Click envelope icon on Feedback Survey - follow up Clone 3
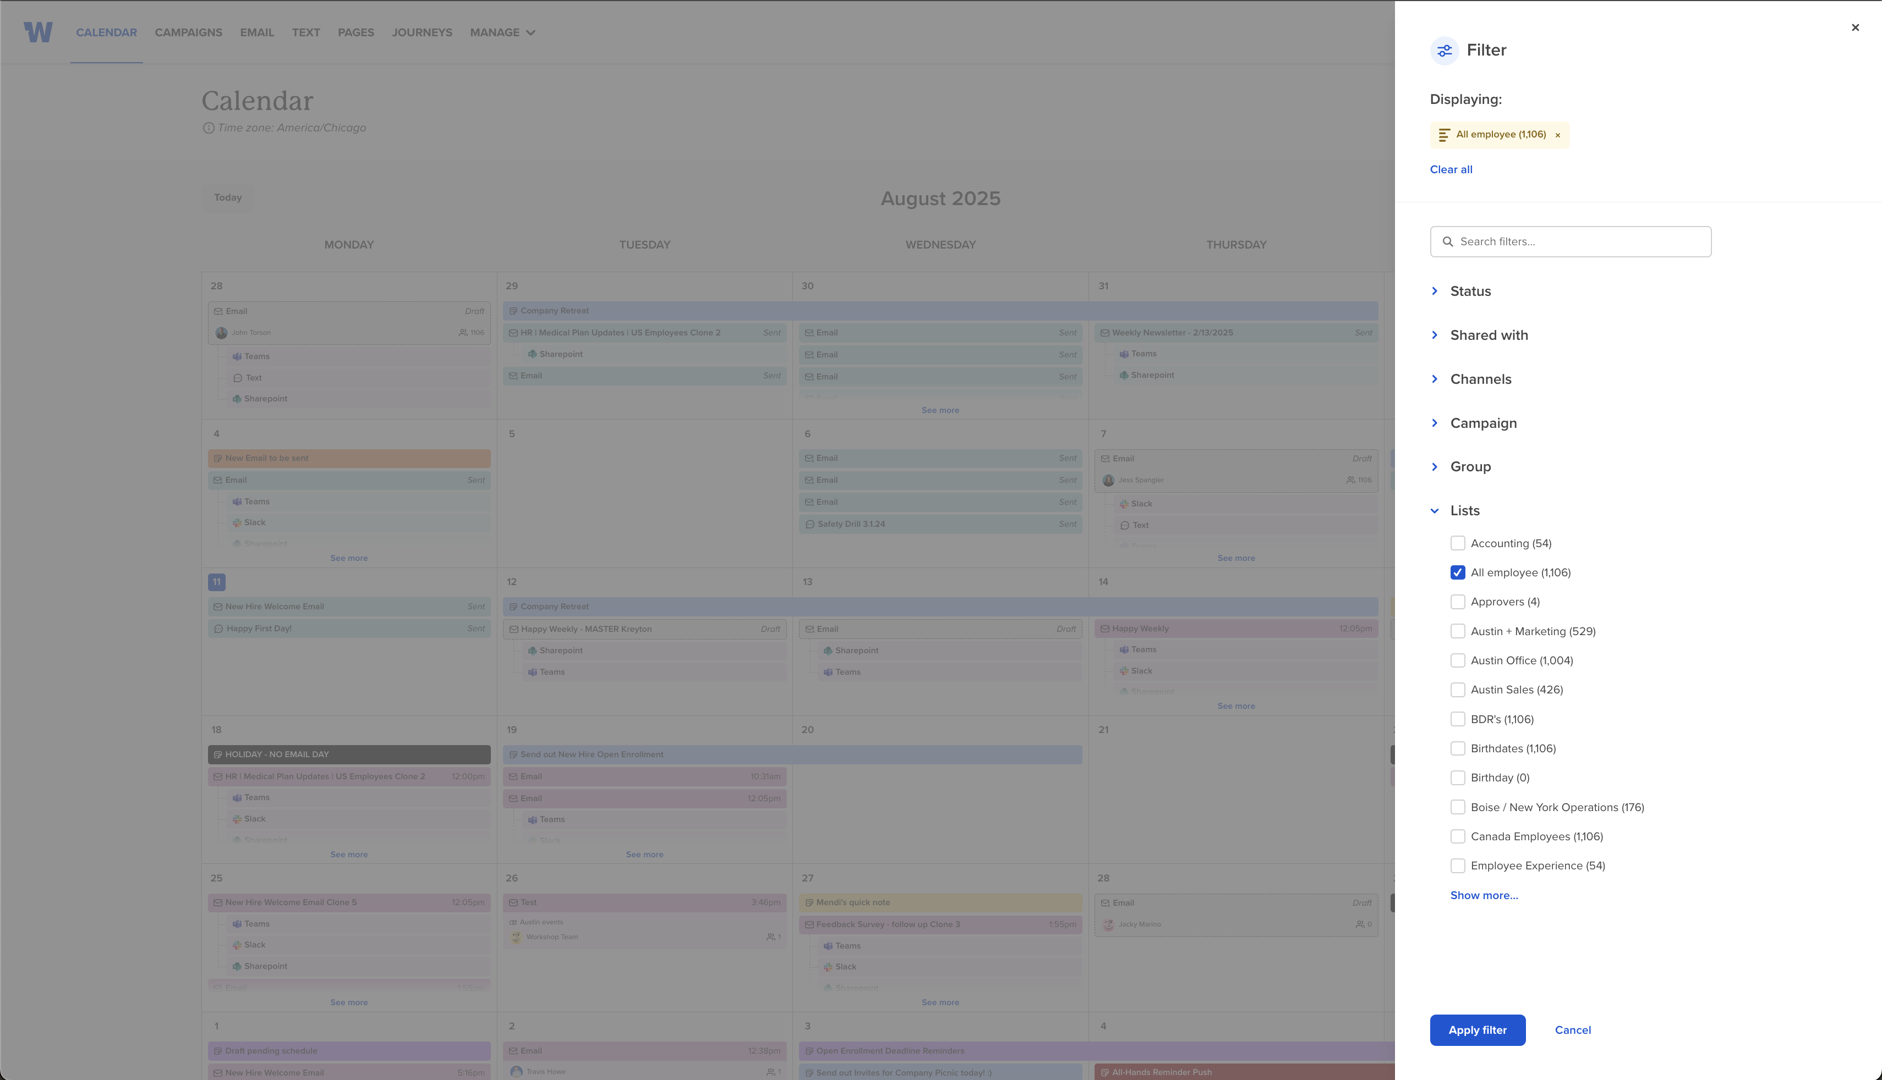Viewport: 1882px width, 1080px height. point(809,925)
